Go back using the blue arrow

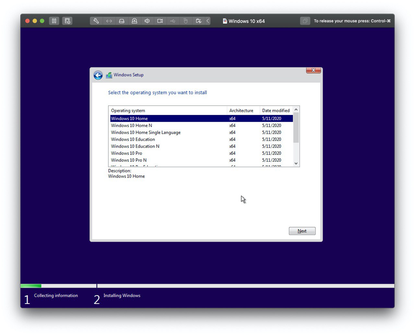tap(98, 75)
